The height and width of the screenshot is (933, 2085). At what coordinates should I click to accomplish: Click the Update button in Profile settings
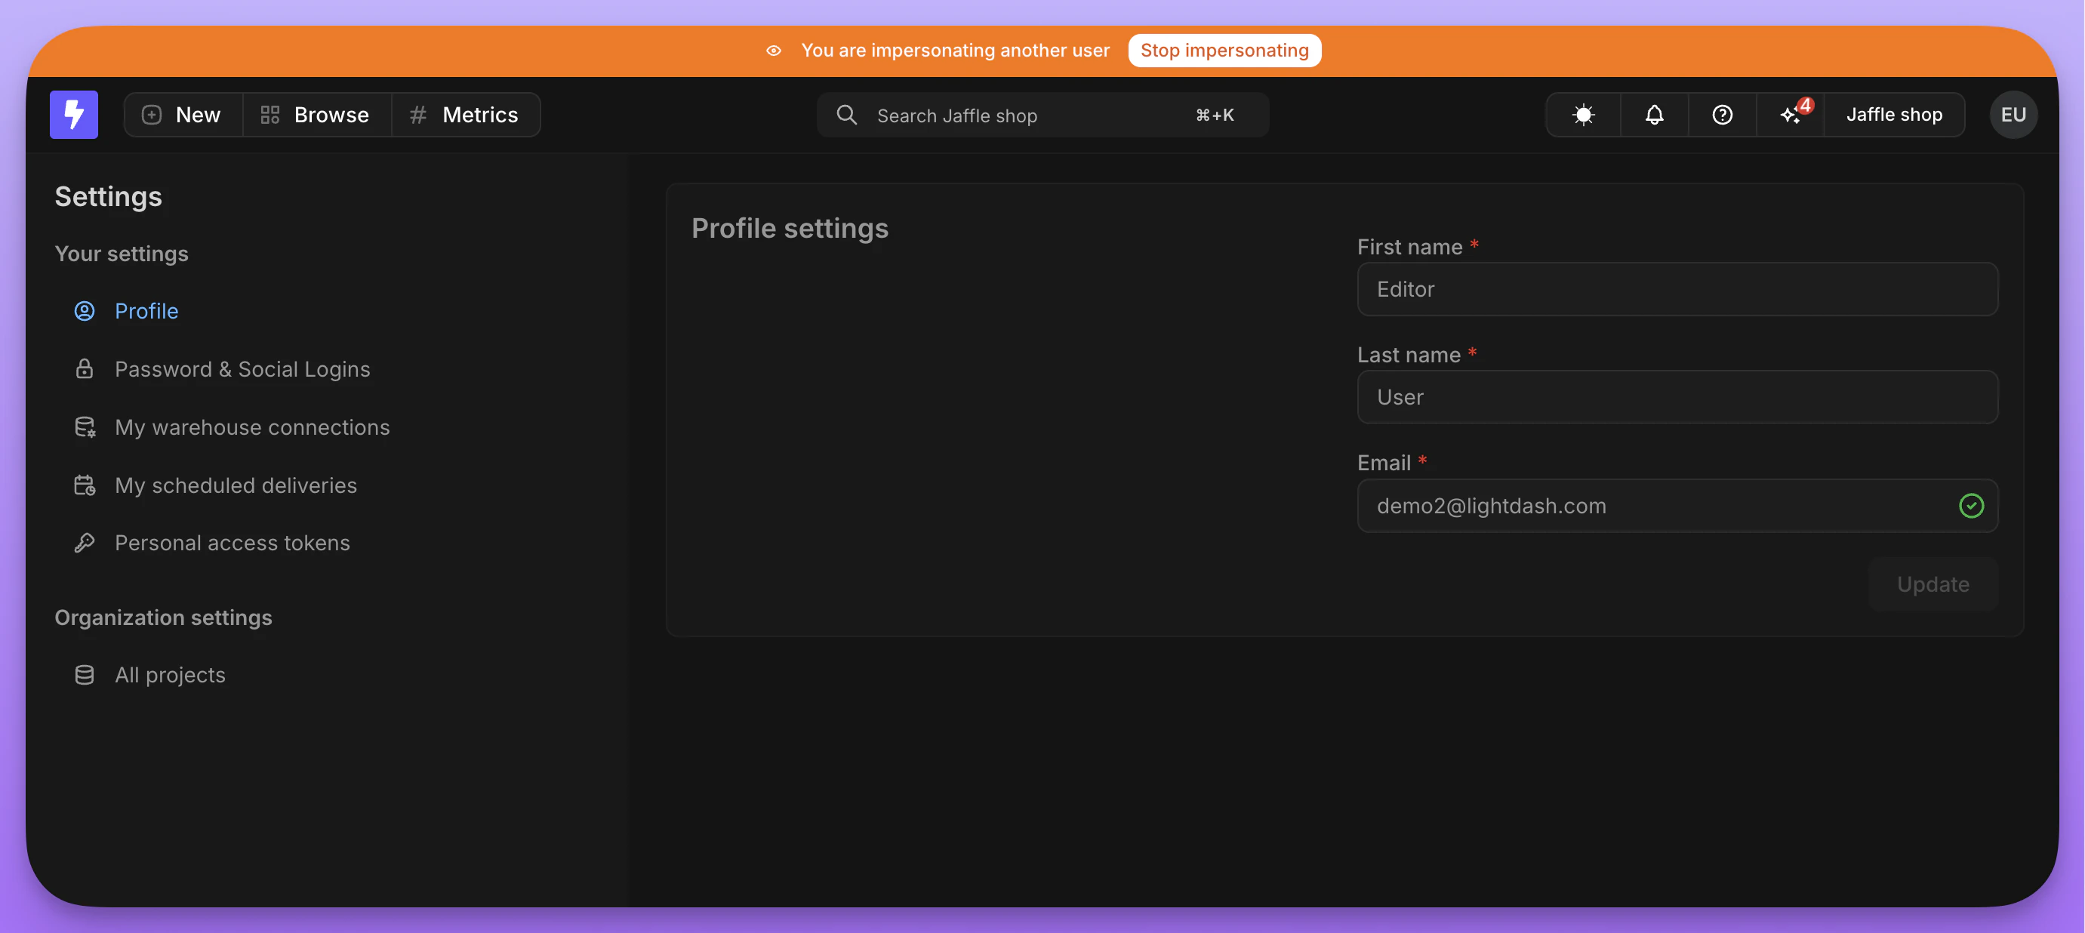[1933, 584]
